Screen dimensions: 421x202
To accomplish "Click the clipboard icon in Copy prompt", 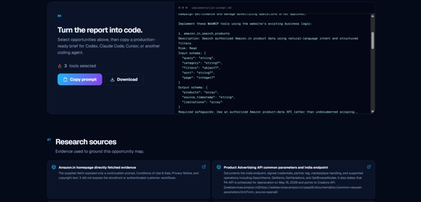I will click(x=65, y=80).
